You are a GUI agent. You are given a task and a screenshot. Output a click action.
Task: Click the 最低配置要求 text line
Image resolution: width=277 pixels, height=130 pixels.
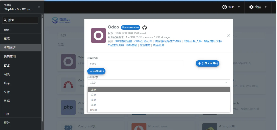[139, 37]
